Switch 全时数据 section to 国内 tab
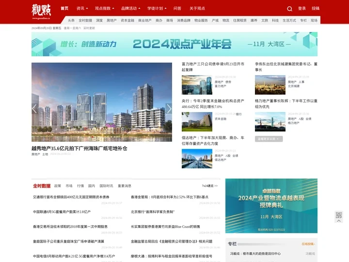Screen dimensions: 349x262 coord(92,186)
